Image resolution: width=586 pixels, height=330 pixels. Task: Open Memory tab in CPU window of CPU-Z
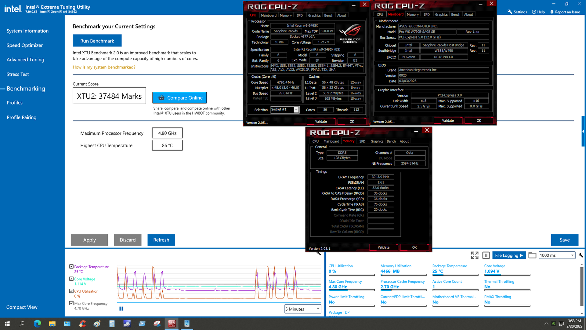[x=286, y=15]
